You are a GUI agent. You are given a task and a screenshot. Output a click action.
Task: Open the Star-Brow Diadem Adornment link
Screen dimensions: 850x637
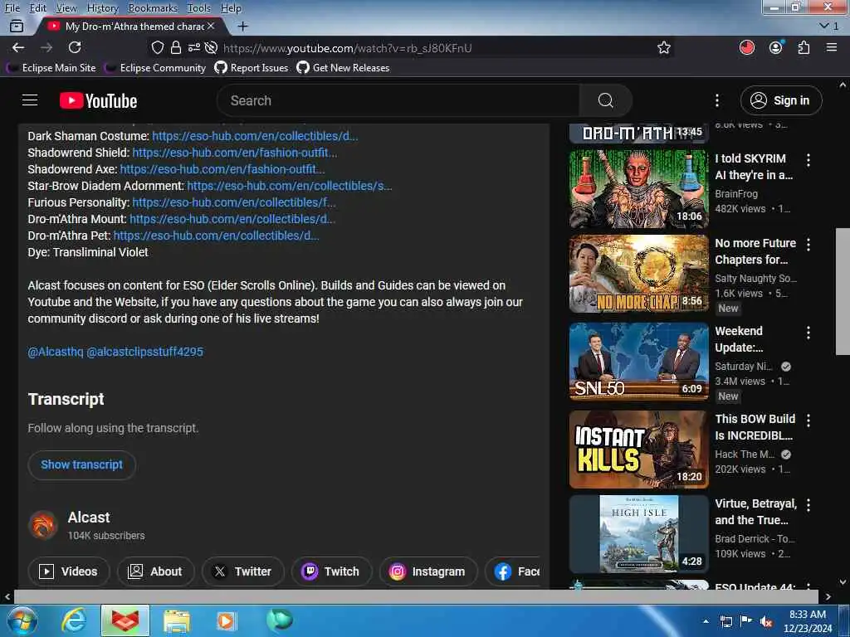click(290, 186)
